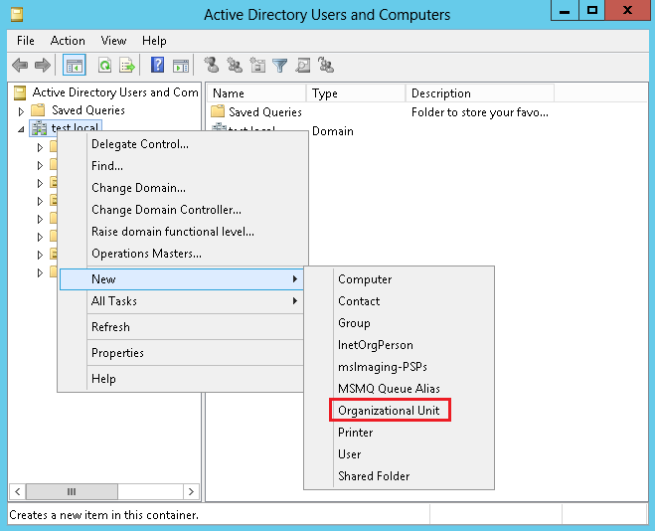This screenshot has width=655, height=531.
Task: Open the Action menu
Action: [68, 41]
